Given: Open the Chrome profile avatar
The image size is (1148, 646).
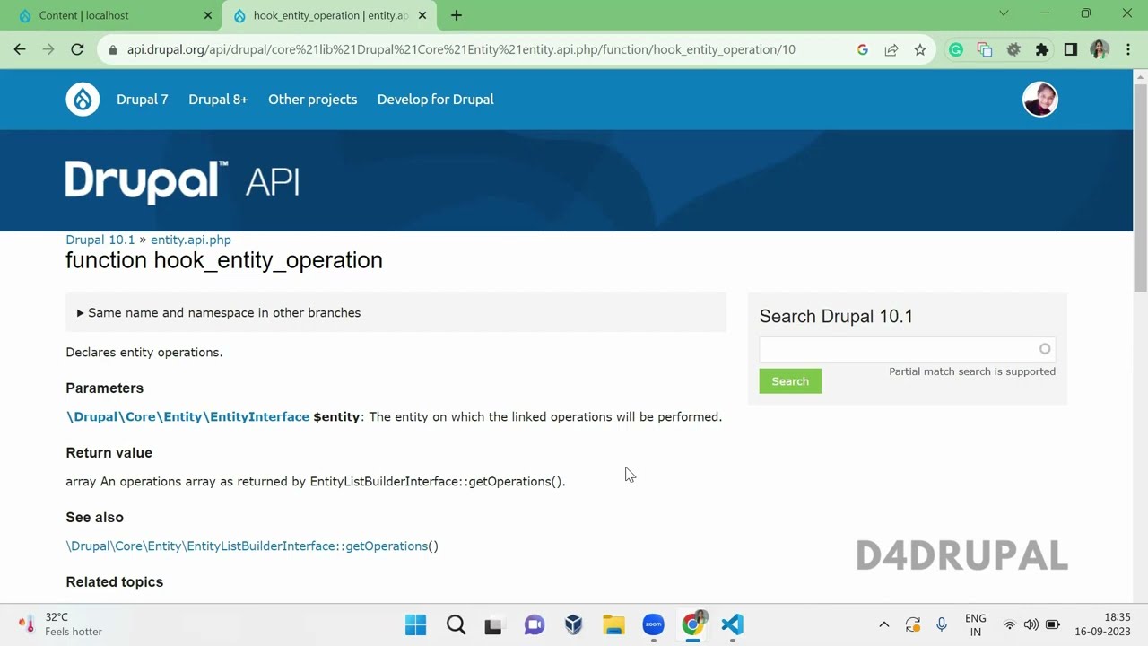Looking at the screenshot, I should click(1100, 49).
